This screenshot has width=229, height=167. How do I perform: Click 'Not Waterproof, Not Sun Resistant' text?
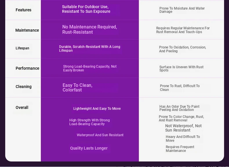183,128
